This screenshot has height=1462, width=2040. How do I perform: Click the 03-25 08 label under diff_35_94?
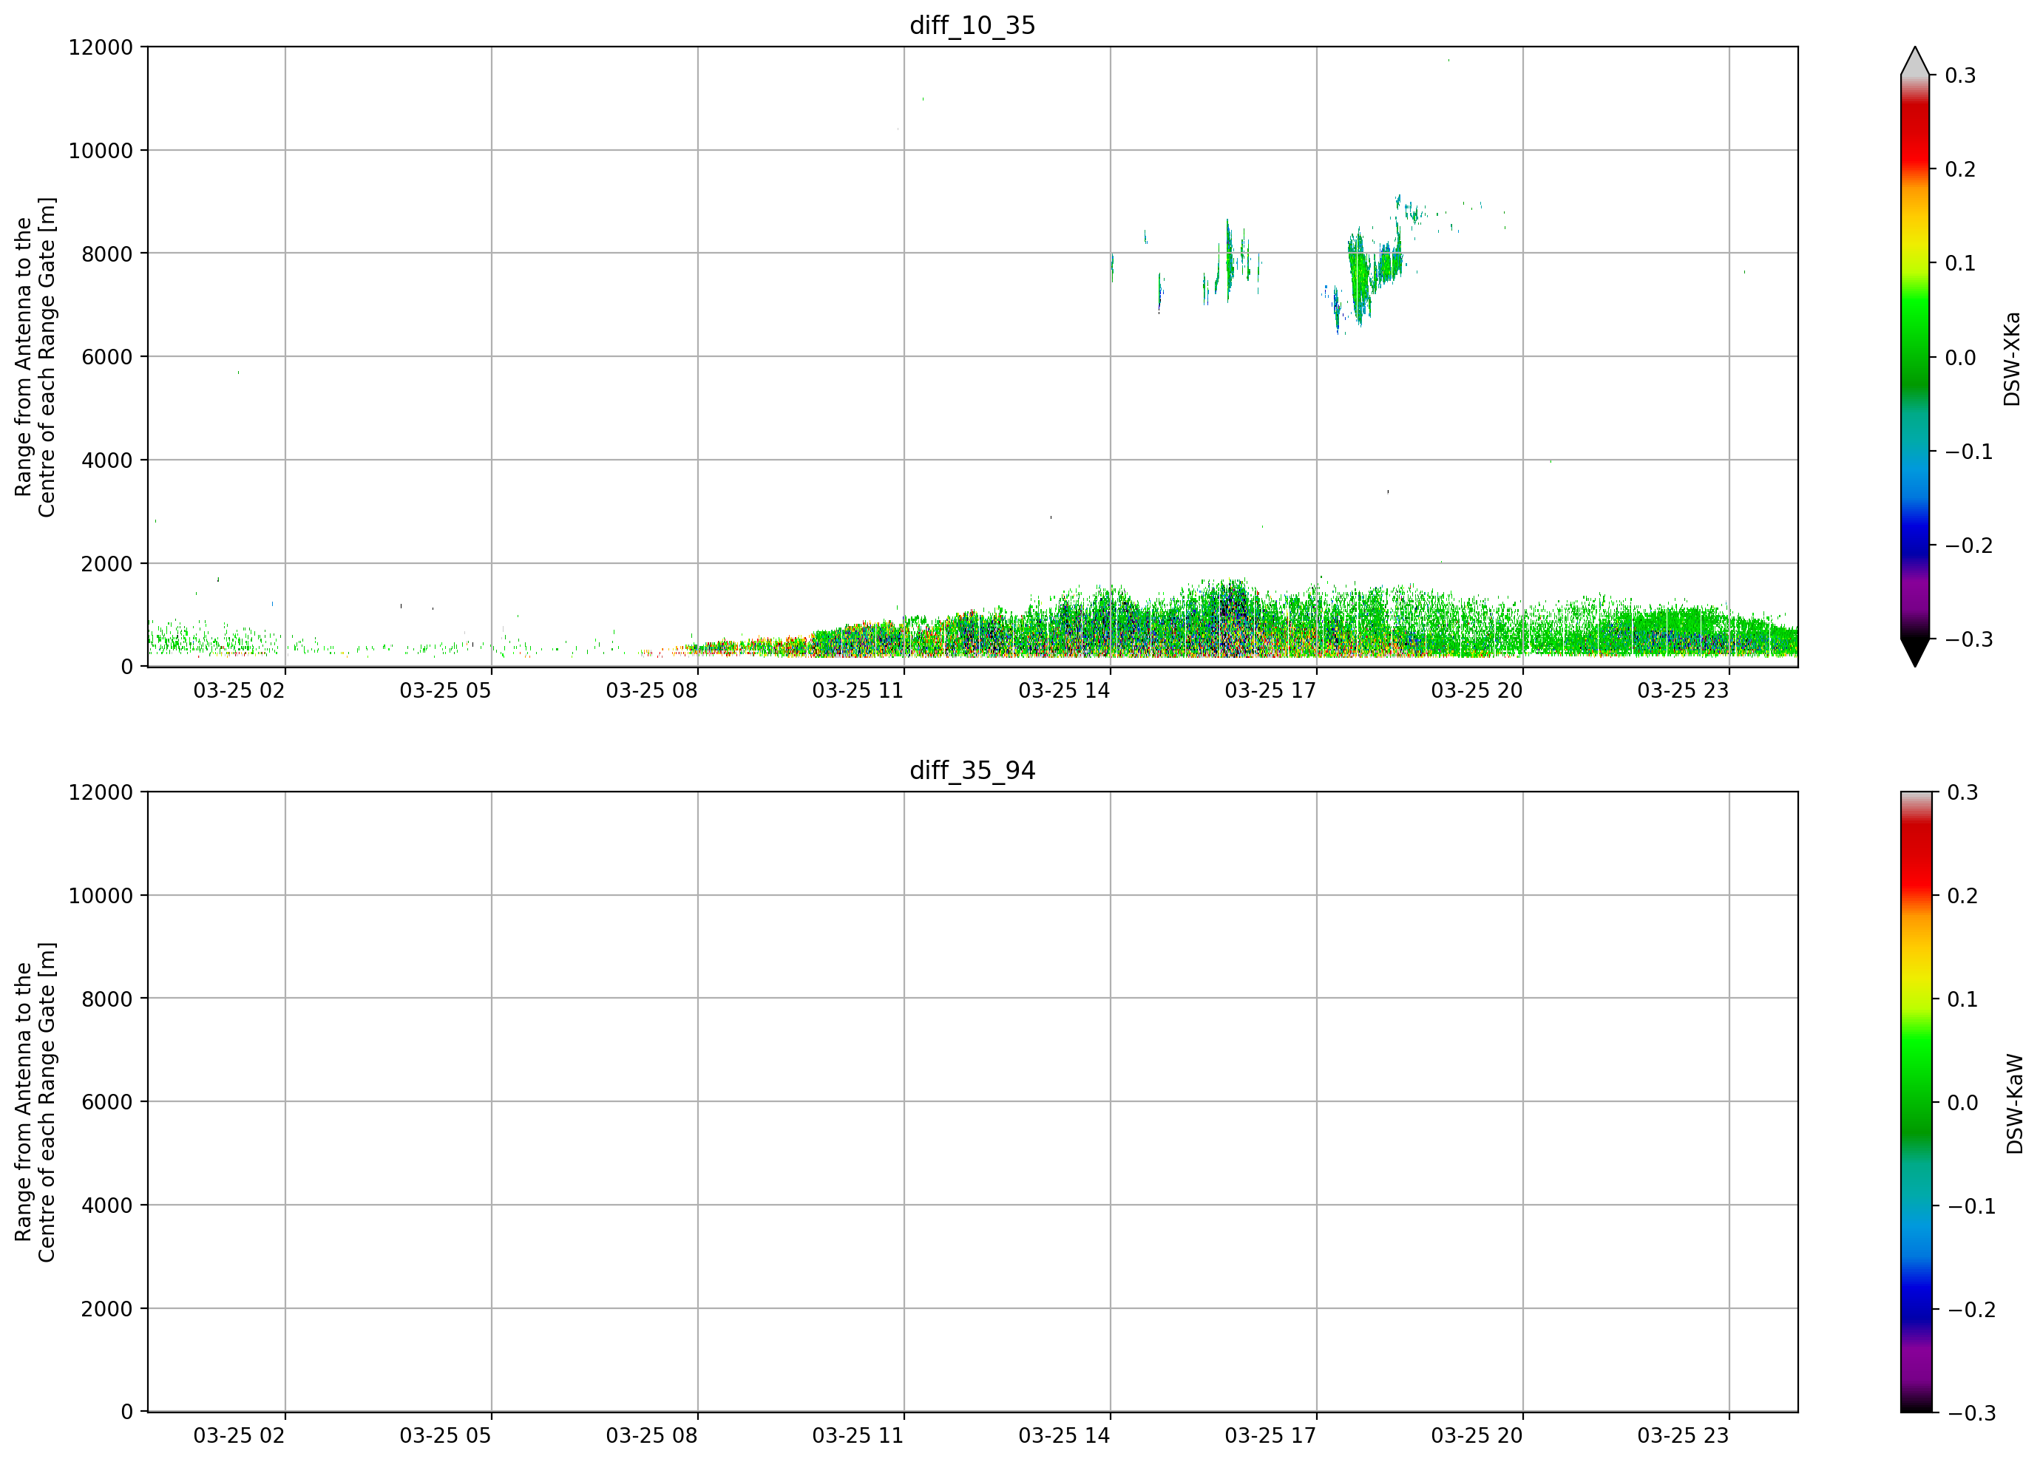(652, 1436)
